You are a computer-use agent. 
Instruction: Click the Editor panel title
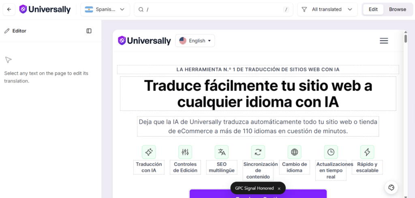point(19,31)
